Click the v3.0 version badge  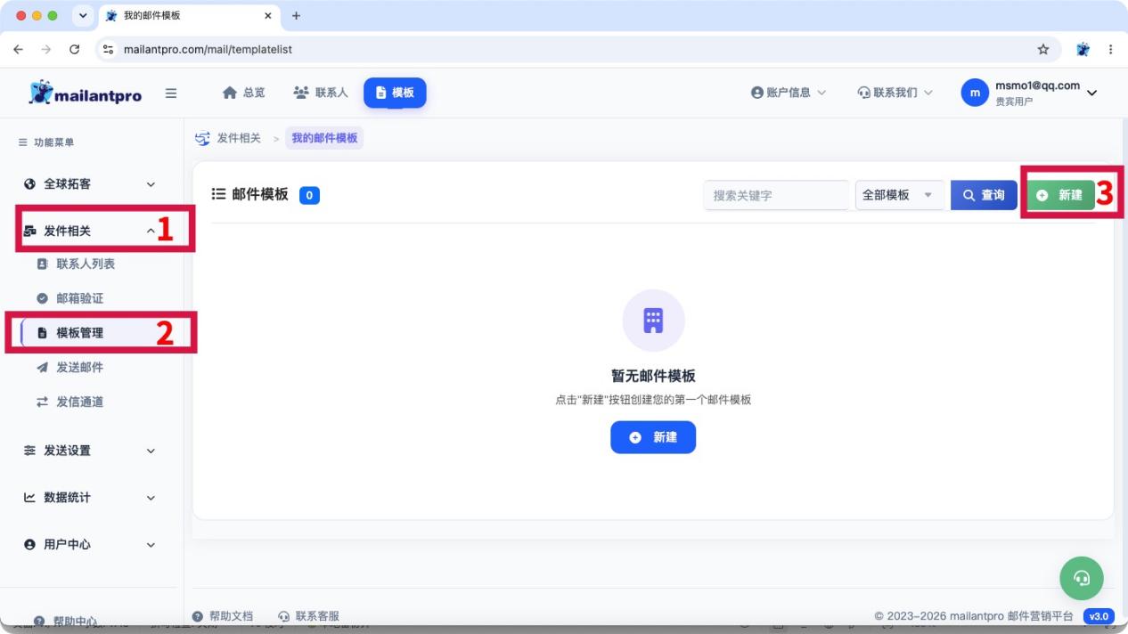(x=1099, y=616)
